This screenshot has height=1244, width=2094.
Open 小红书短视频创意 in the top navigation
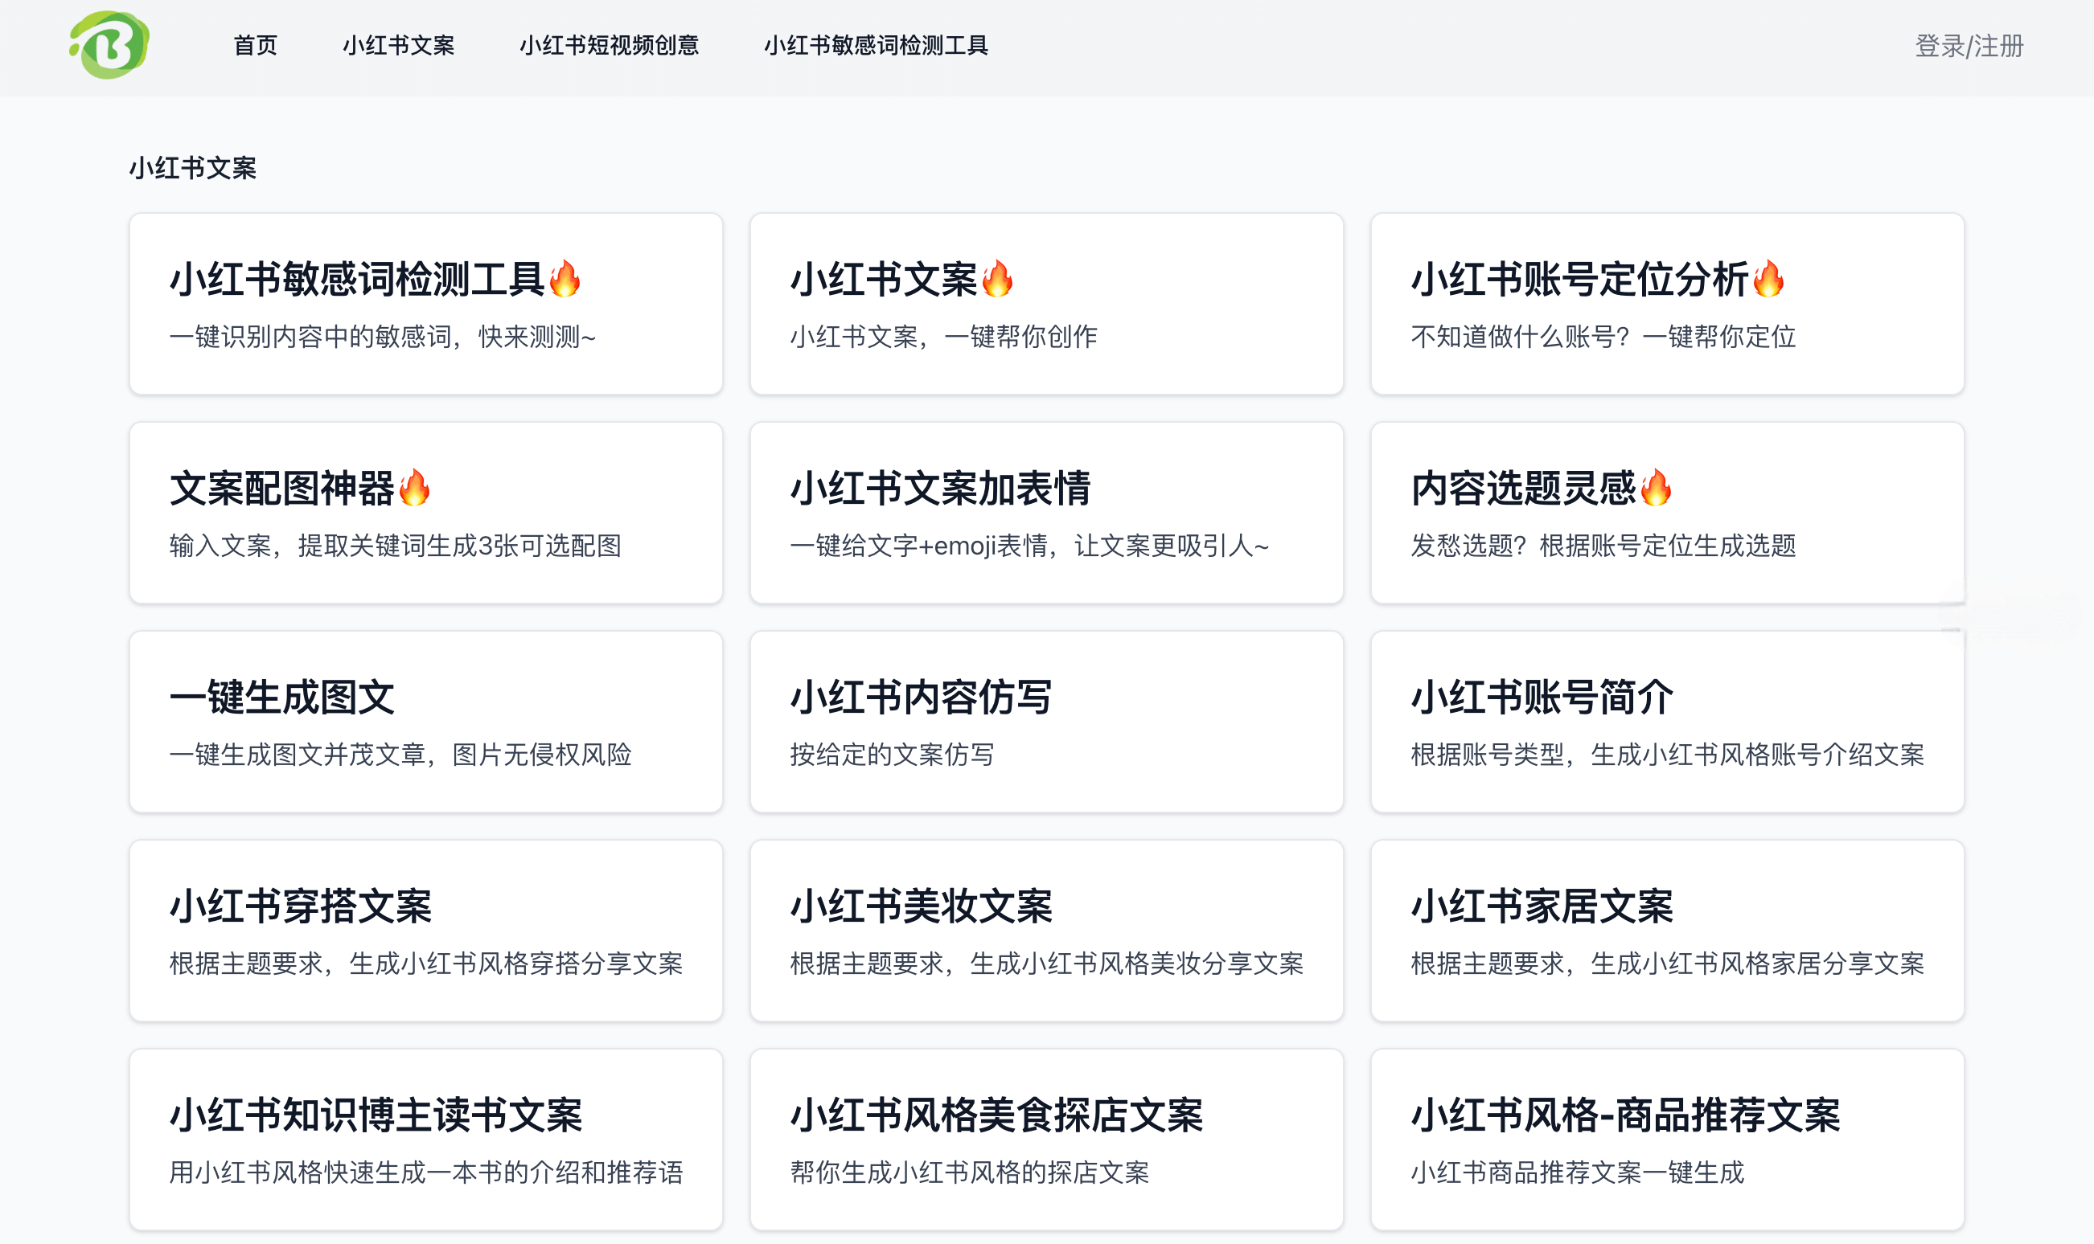click(x=609, y=45)
